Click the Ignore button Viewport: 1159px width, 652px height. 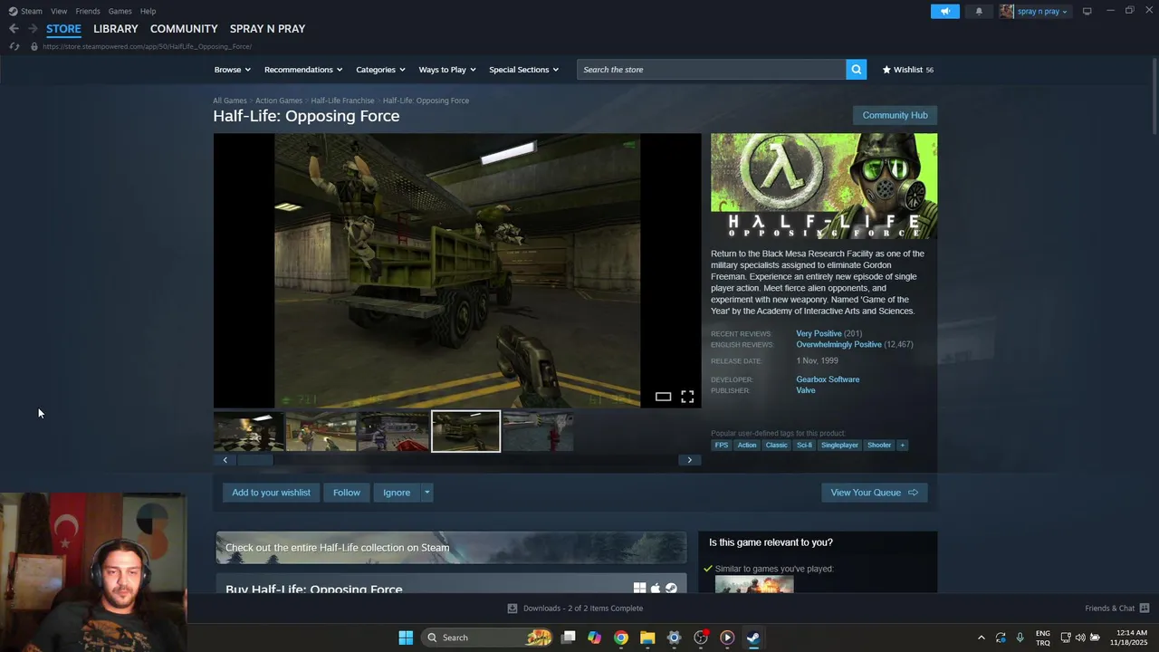click(x=397, y=493)
